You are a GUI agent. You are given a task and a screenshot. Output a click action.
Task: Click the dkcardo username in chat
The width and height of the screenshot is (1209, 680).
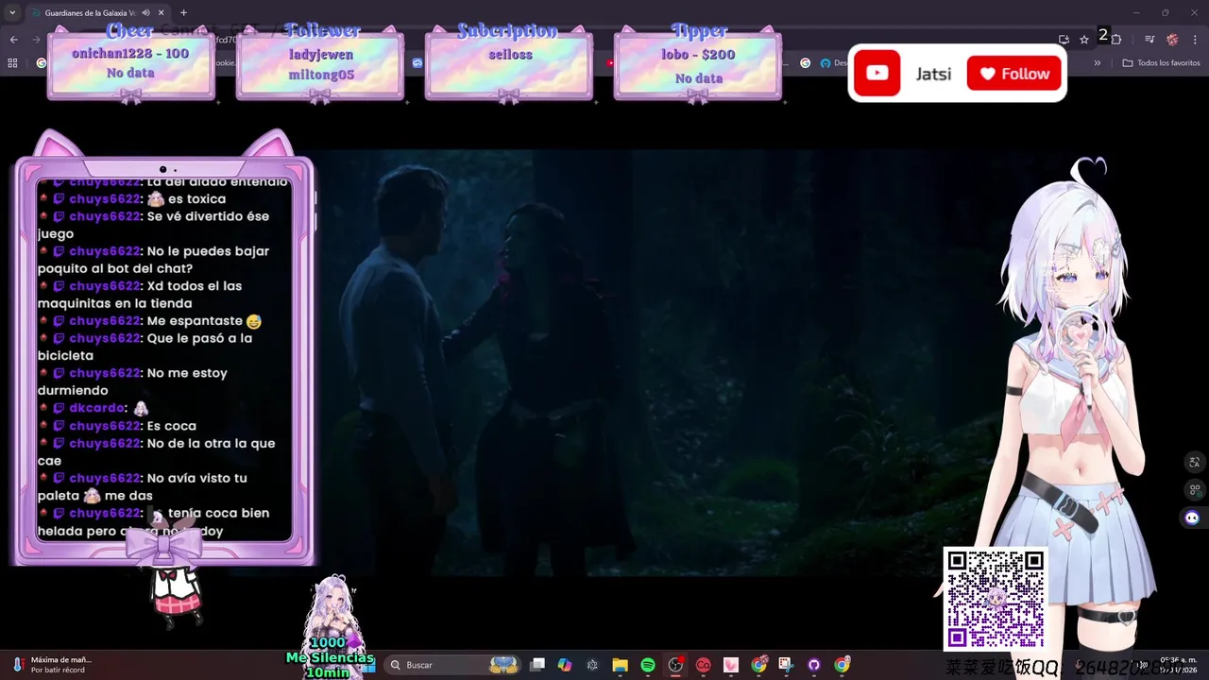(x=98, y=408)
